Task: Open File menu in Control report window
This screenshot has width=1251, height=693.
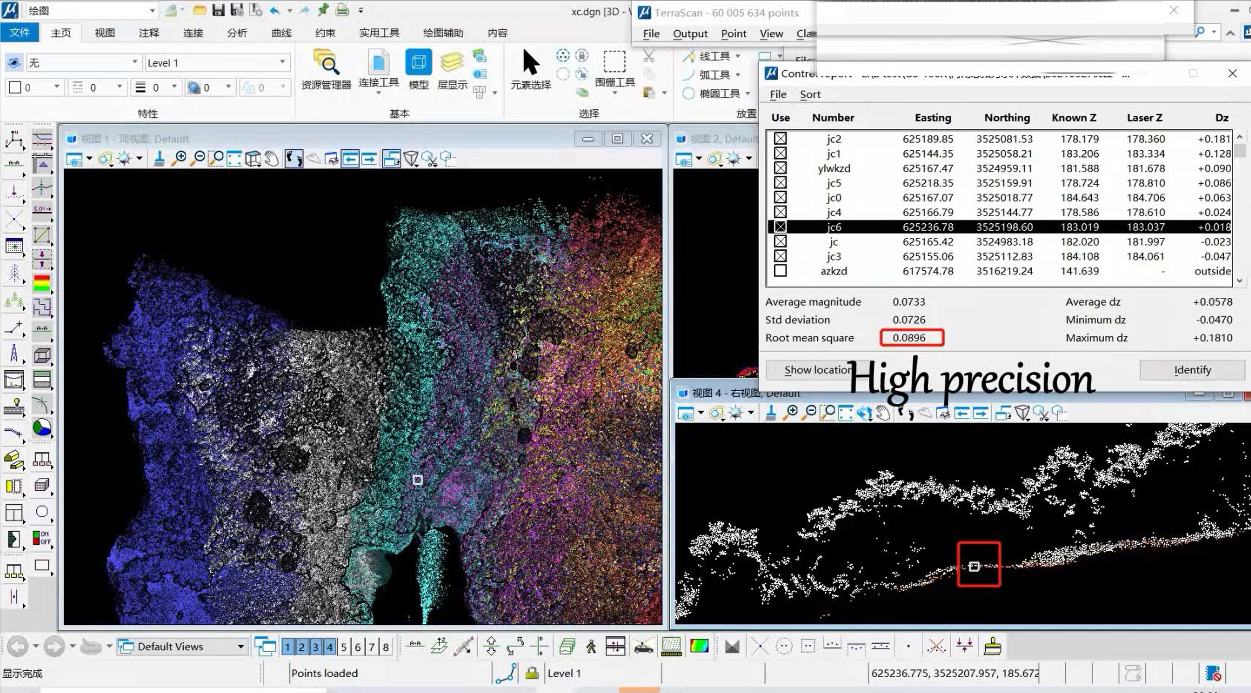Action: (778, 94)
